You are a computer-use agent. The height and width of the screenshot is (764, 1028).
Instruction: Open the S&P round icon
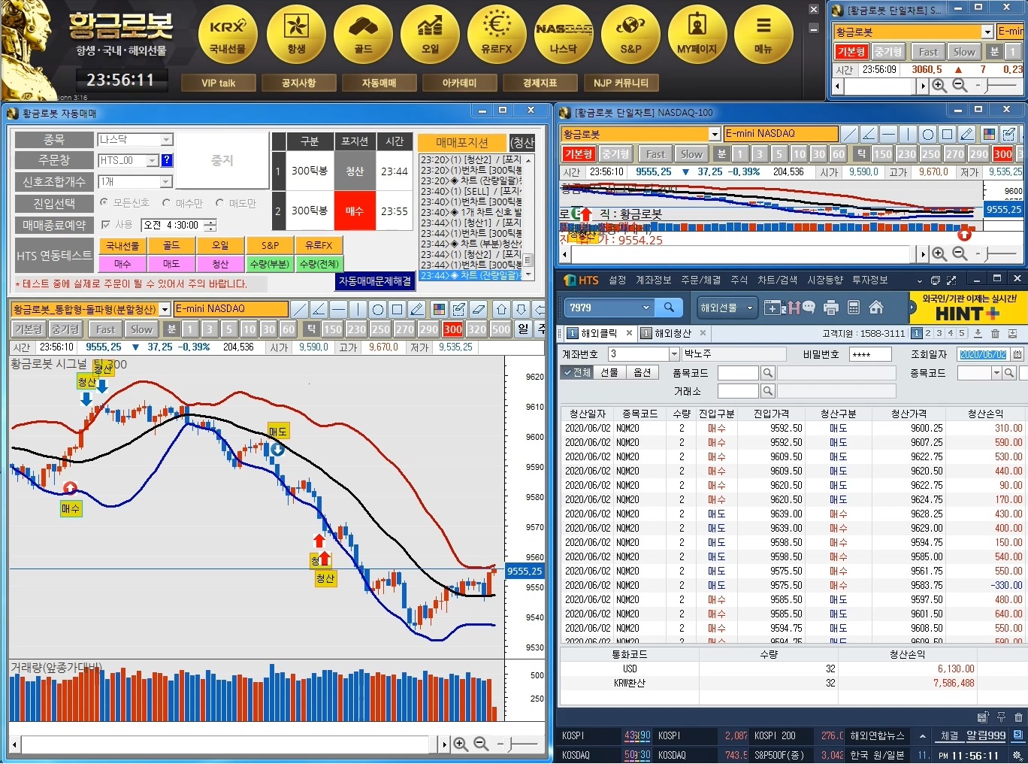630,35
